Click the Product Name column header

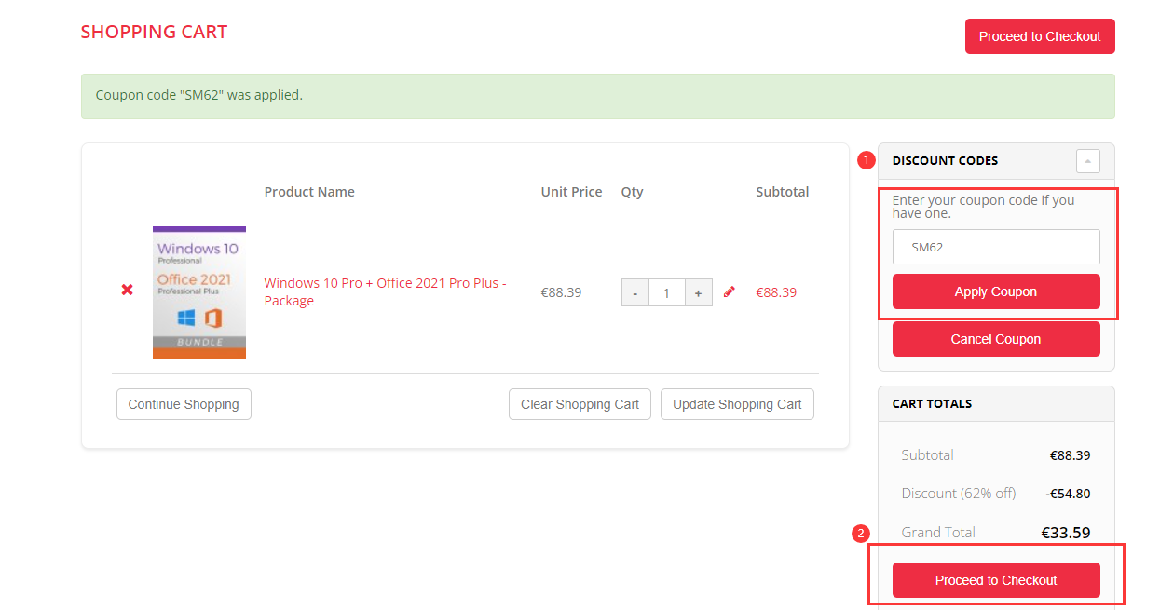coord(309,192)
